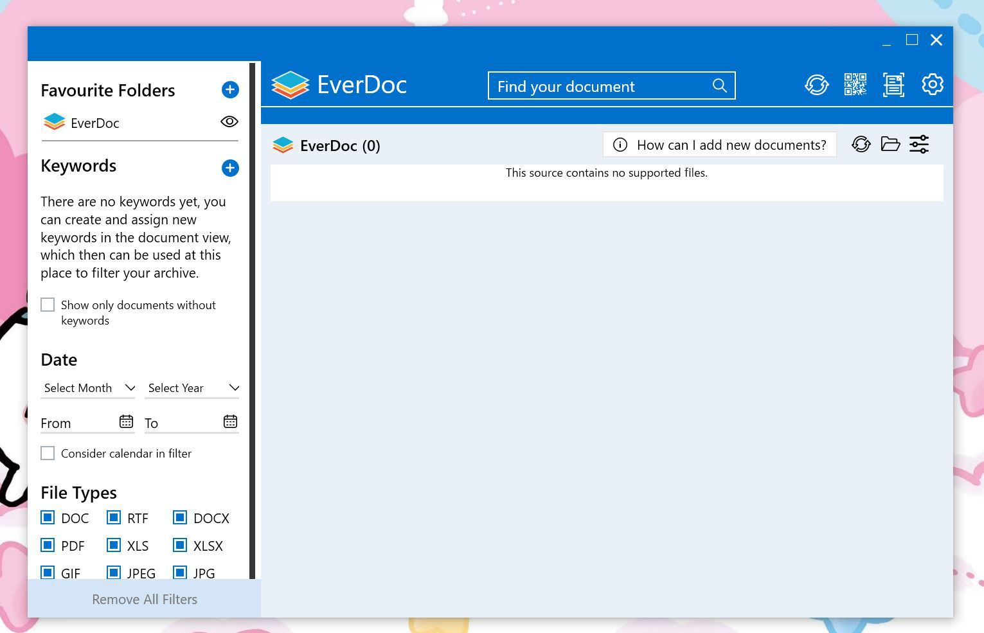Add a new keyword
This screenshot has width=984, height=633.
230,168
